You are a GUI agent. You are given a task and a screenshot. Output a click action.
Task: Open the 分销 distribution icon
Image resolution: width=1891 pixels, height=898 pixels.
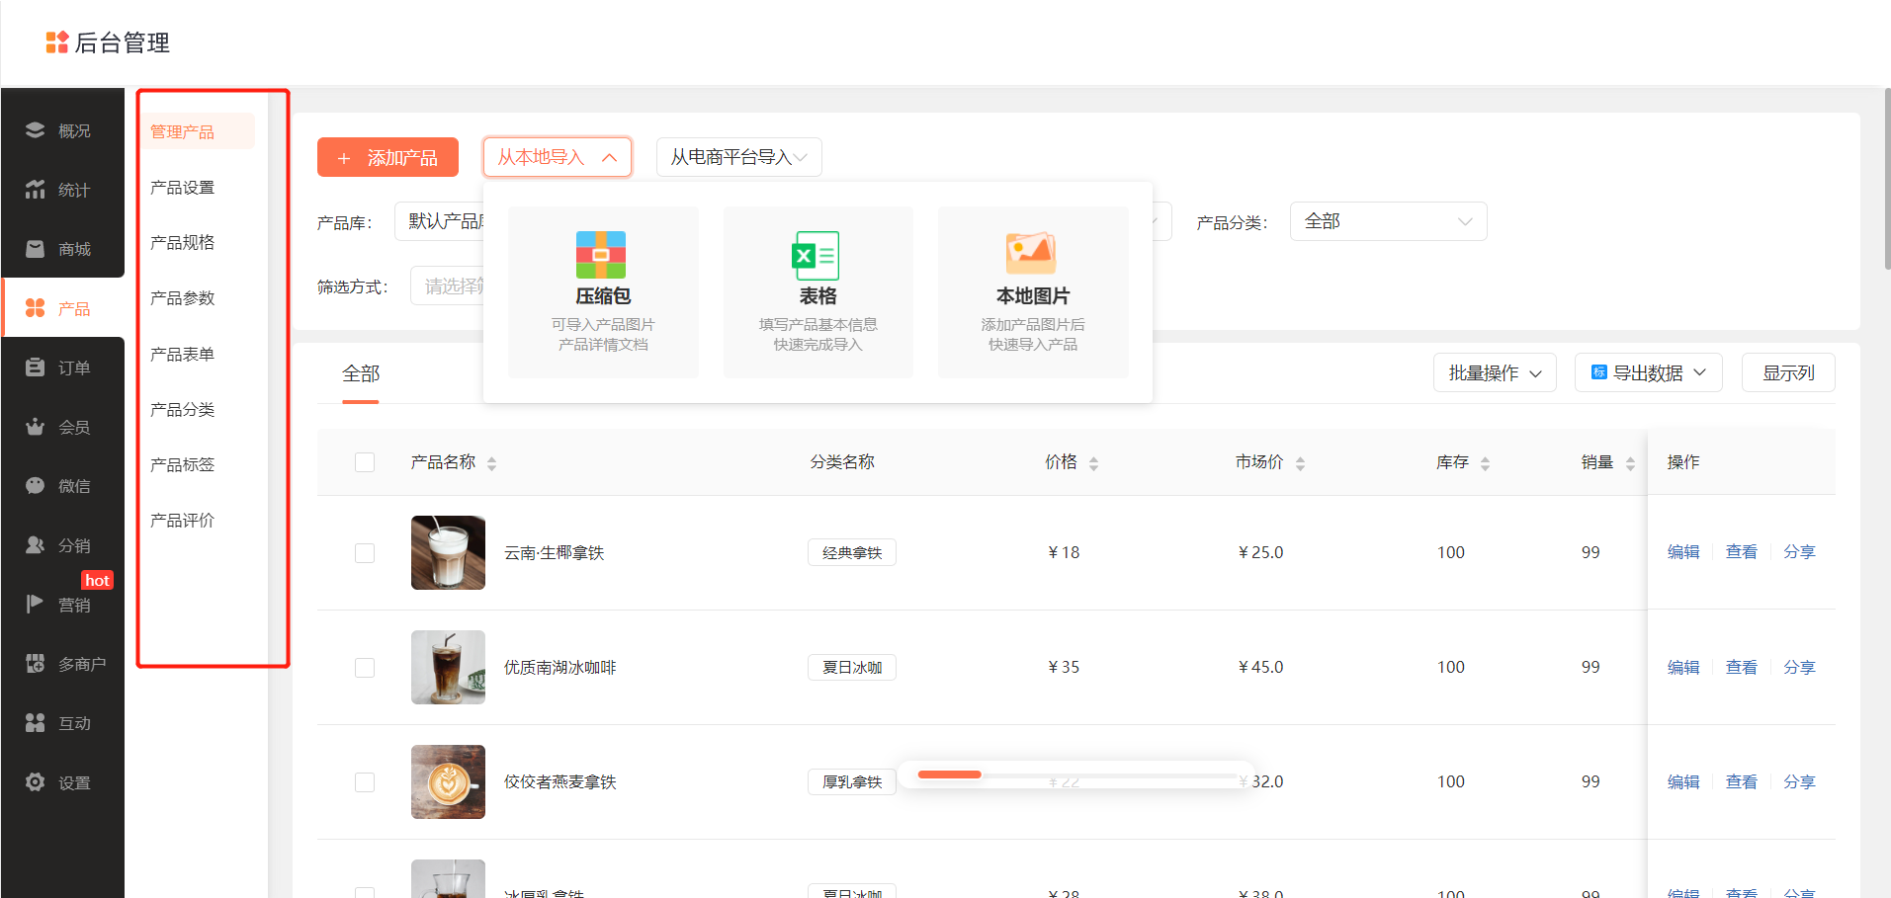tap(35, 545)
